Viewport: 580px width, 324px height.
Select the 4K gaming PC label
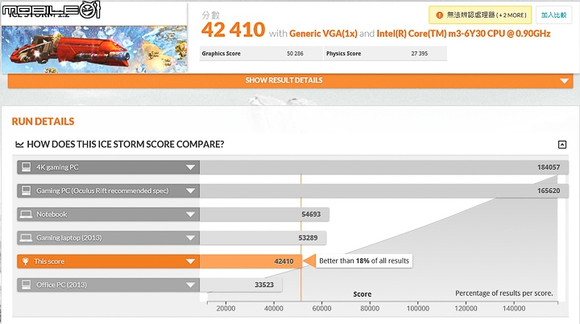tap(57, 167)
